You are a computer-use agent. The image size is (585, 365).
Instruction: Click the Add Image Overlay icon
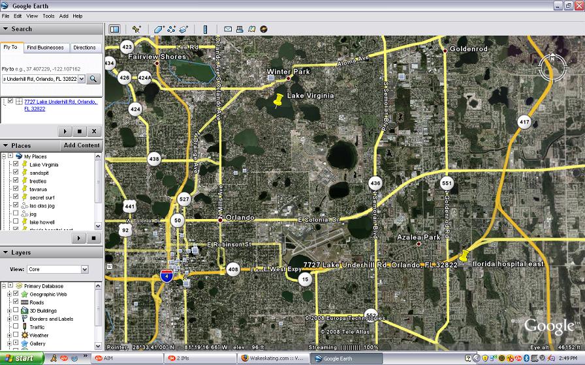pos(184,29)
